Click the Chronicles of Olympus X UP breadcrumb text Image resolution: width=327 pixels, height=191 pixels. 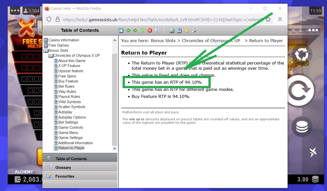[x=211, y=41]
